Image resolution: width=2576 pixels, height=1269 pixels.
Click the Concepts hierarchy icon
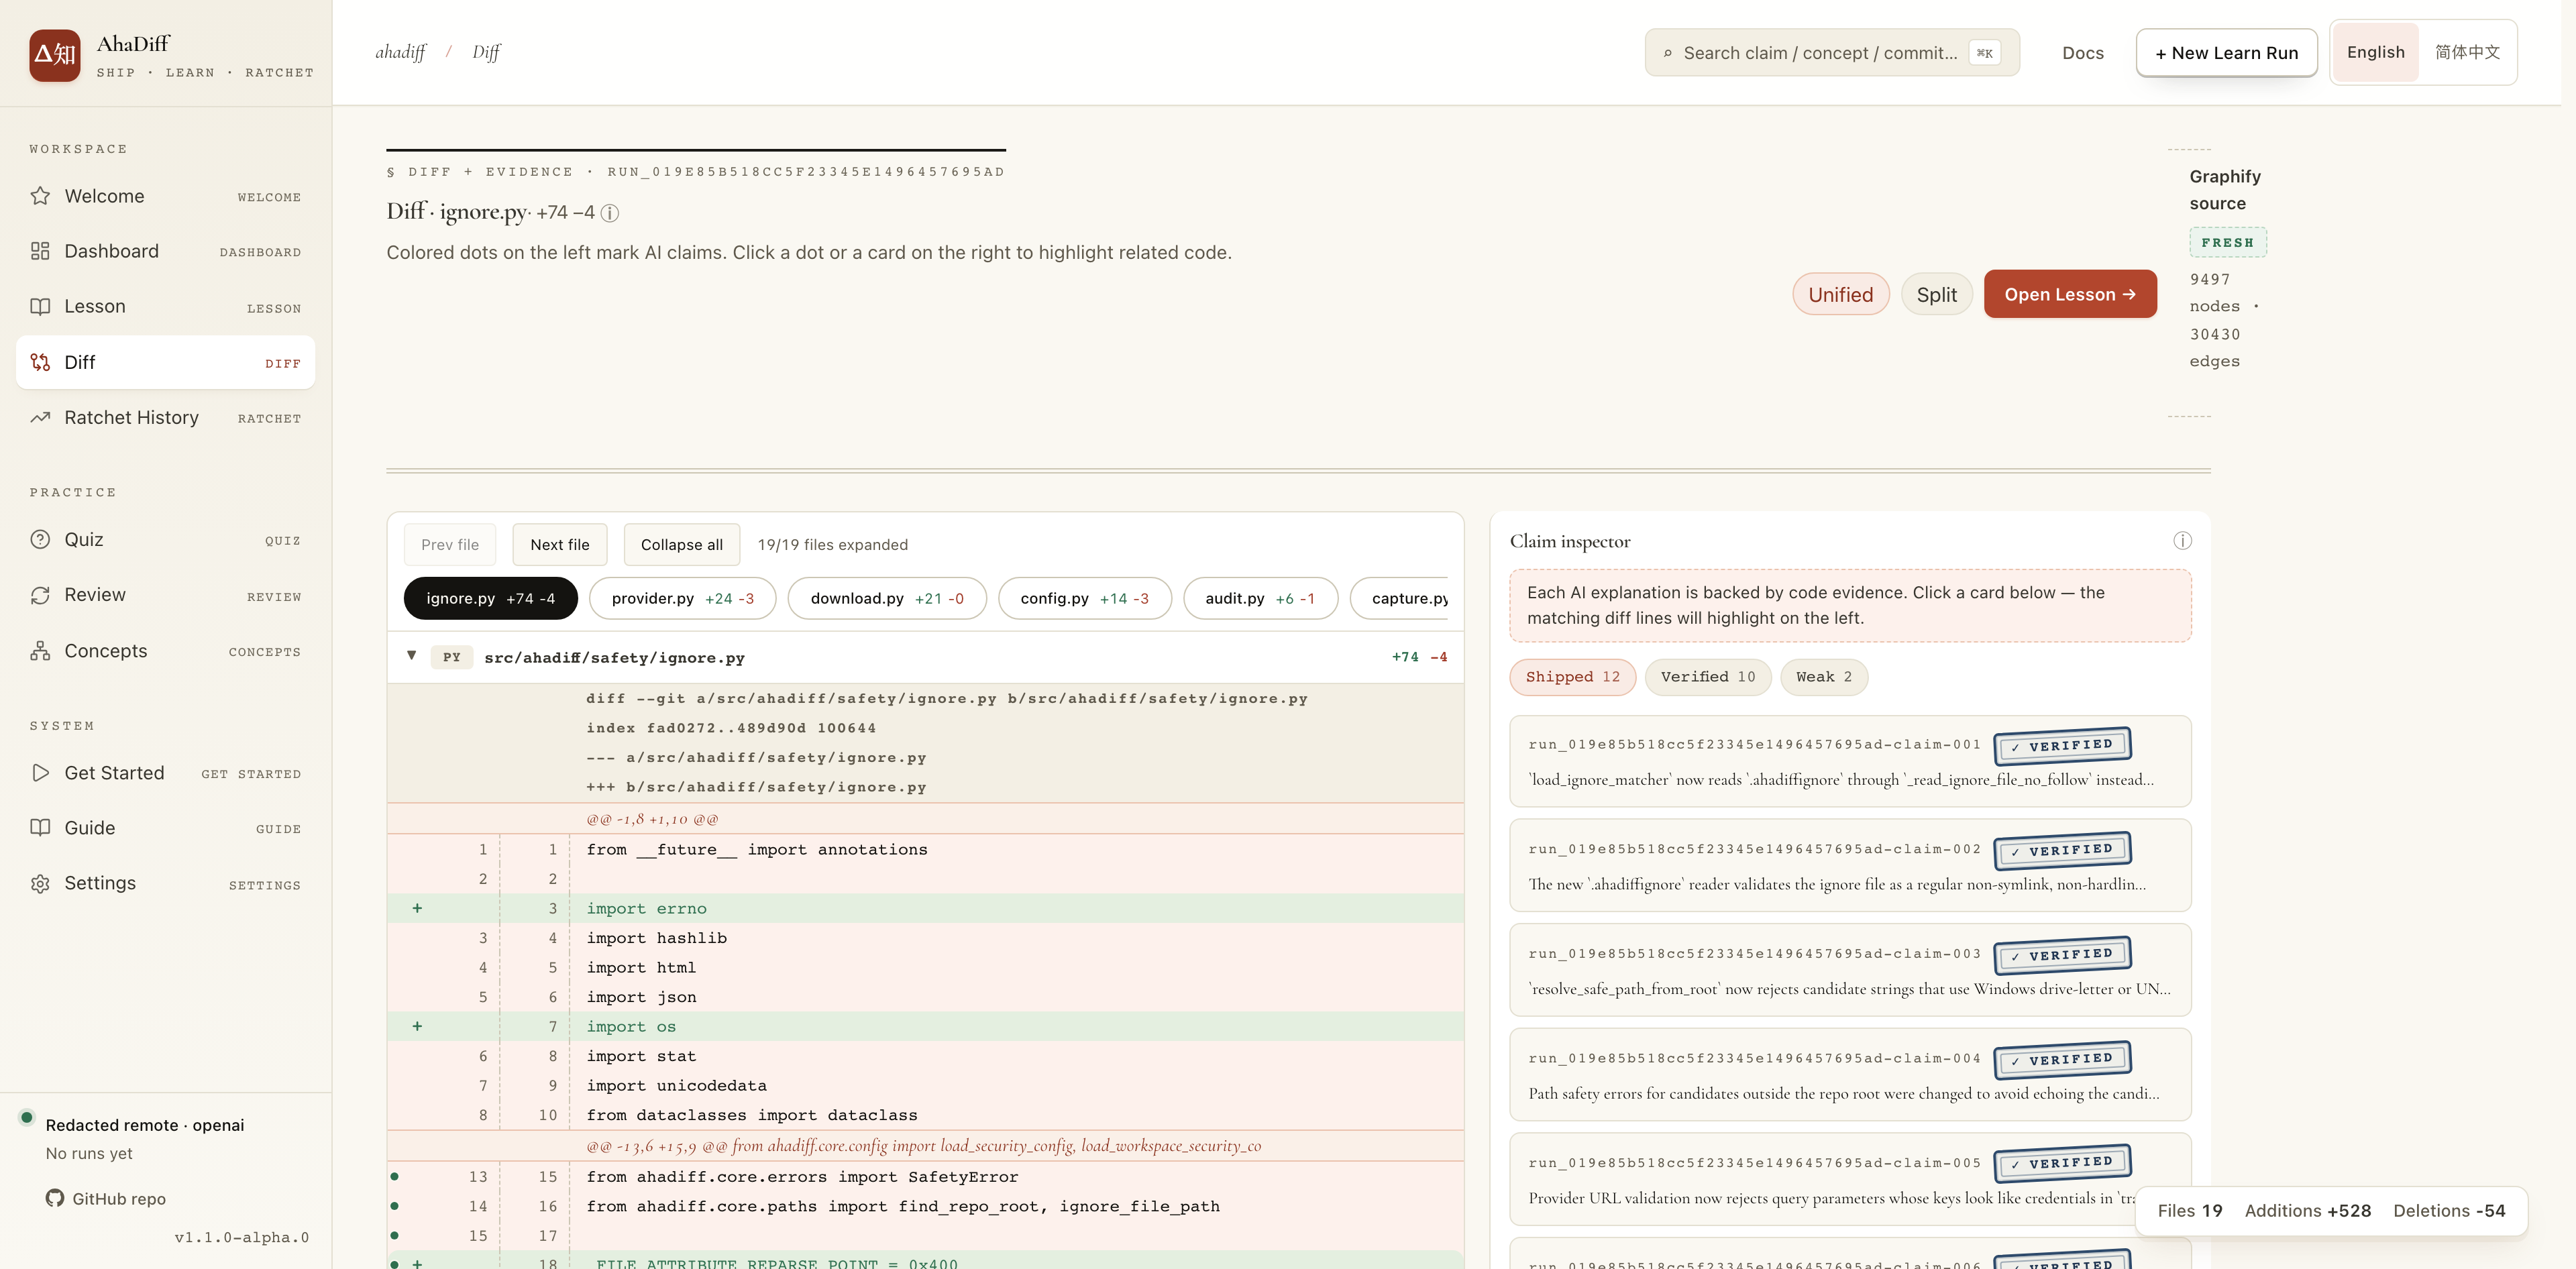[40, 651]
